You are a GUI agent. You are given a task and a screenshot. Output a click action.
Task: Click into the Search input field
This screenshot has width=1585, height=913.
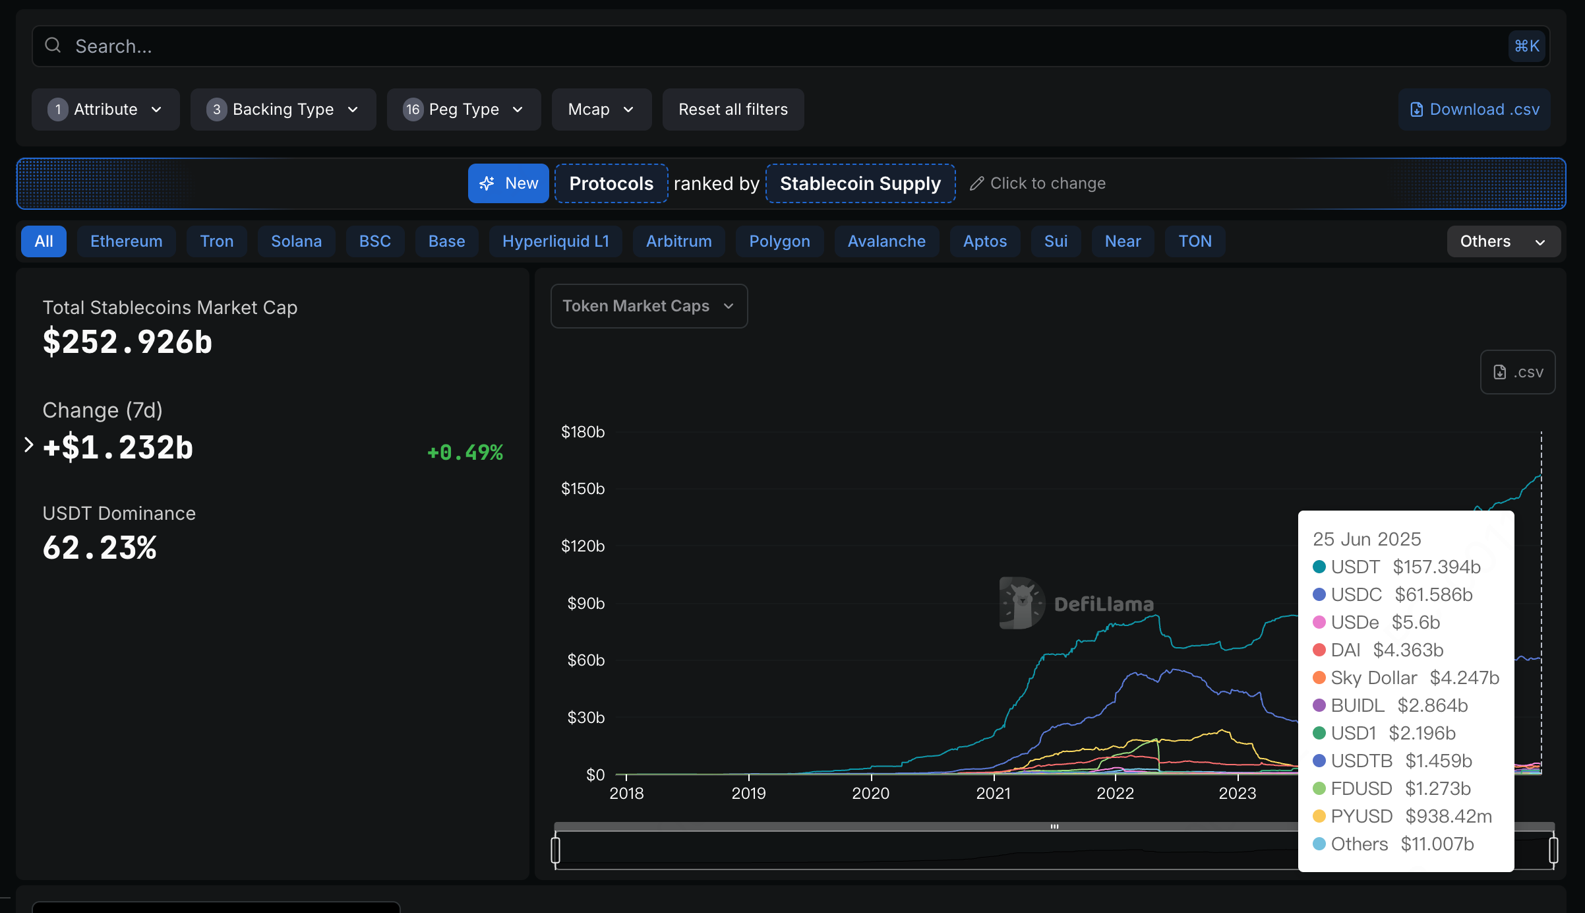[x=791, y=46]
